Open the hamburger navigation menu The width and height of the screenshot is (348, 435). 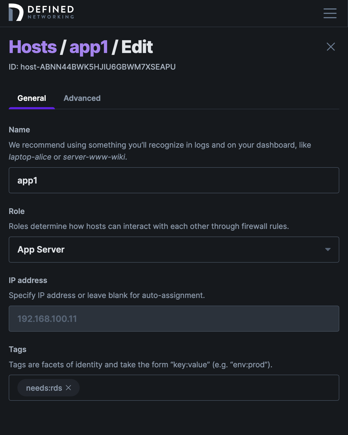(330, 13)
